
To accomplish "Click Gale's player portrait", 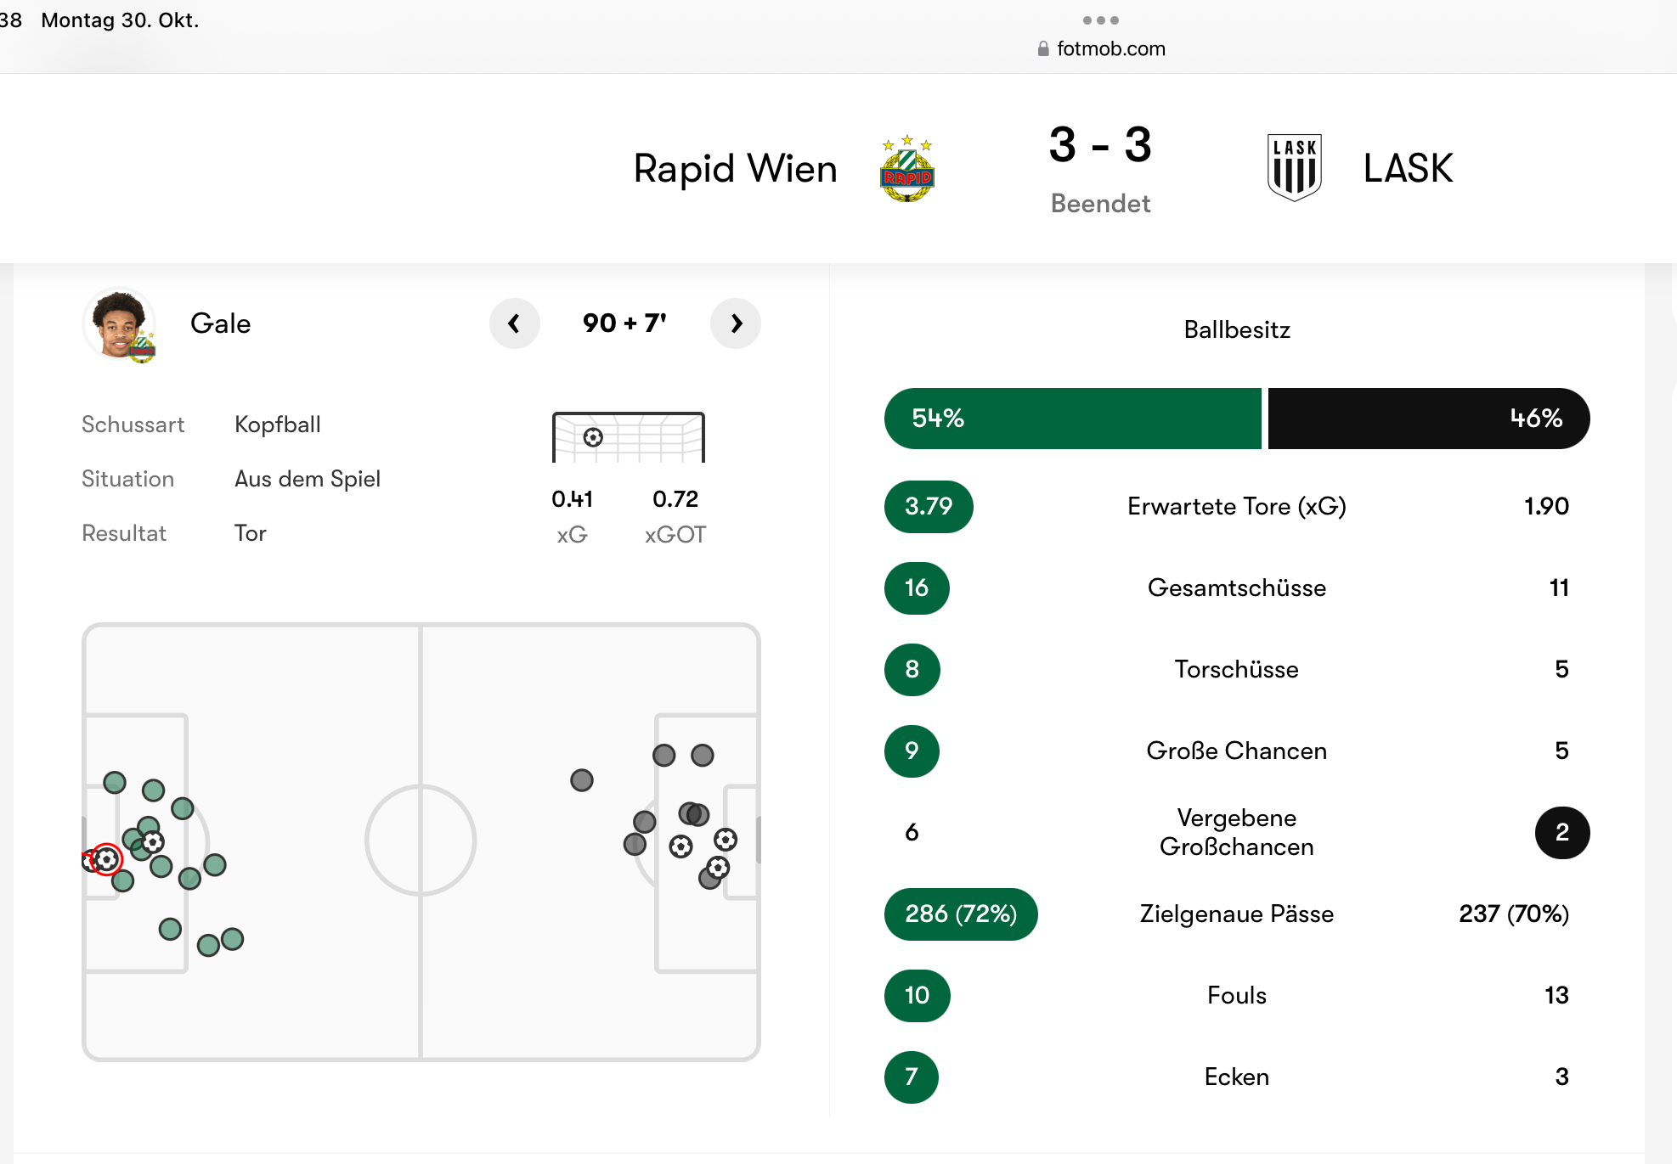I will [x=120, y=324].
